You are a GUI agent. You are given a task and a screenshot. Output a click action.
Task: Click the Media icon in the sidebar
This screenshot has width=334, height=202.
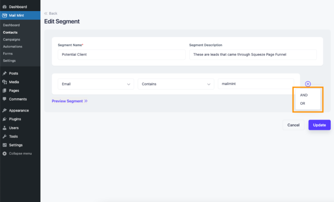click(x=5, y=82)
